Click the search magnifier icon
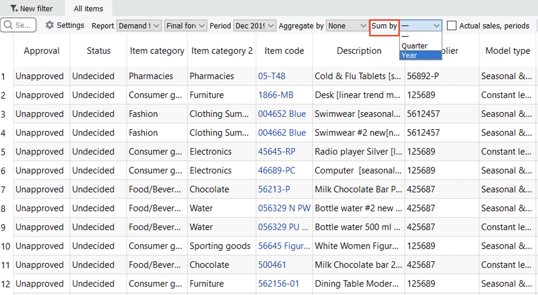 [8, 25]
